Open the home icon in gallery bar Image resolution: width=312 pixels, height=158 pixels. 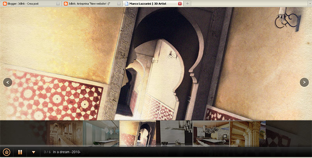[x=7, y=152]
